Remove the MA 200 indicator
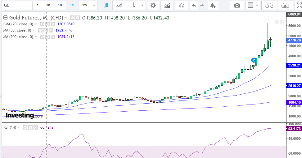302x158 pixels. click(52, 37)
